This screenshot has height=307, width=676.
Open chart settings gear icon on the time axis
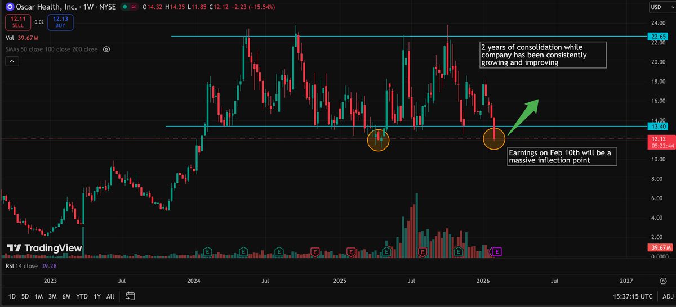point(663,280)
